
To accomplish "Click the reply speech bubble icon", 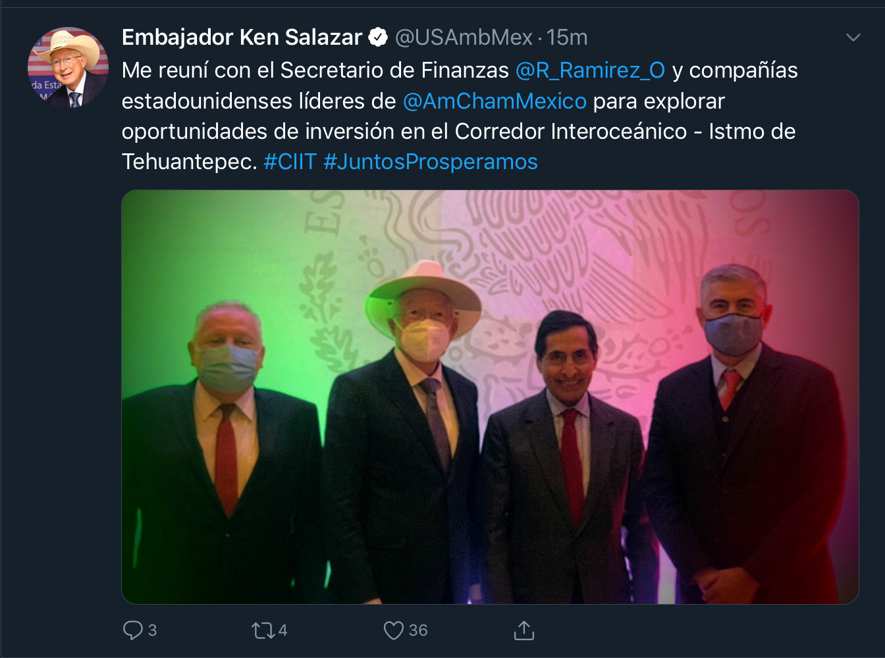I will pos(132,630).
